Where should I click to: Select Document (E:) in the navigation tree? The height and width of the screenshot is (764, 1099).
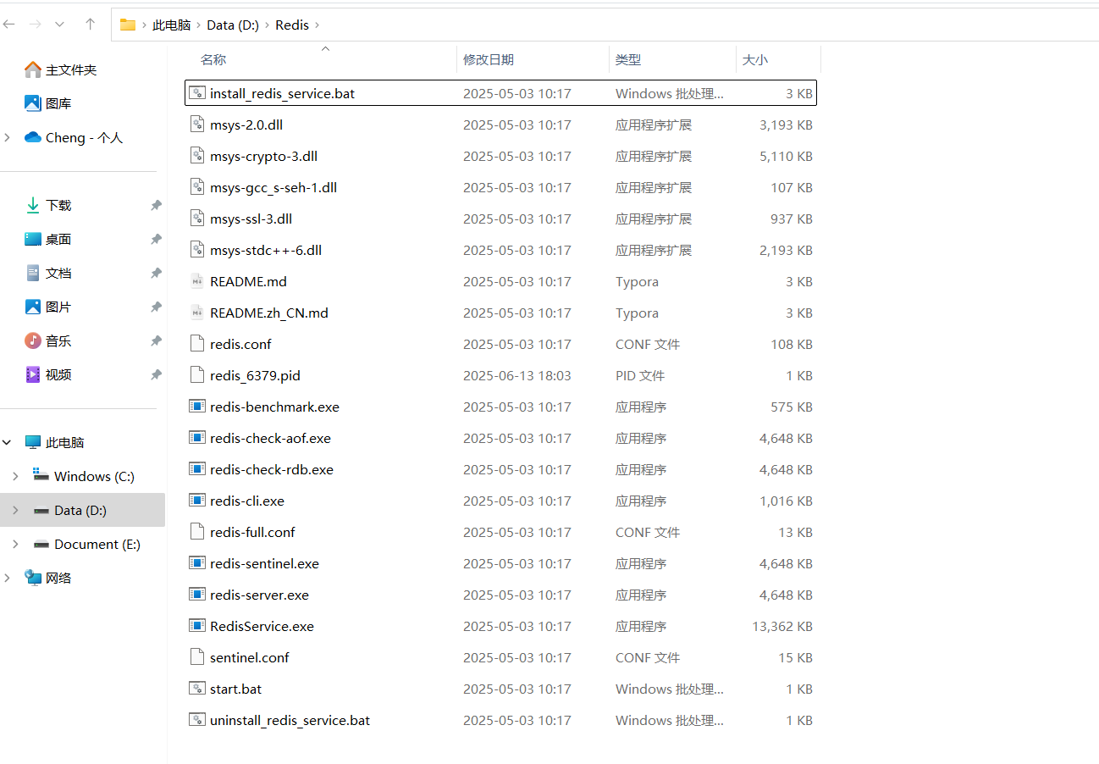pyautogui.click(x=97, y=544)
